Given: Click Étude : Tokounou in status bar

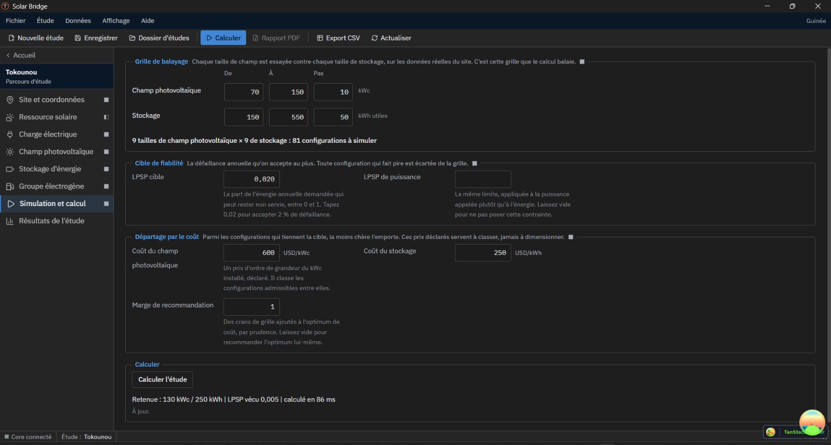Looking at the screenshot, I should (x=86, y=437).
